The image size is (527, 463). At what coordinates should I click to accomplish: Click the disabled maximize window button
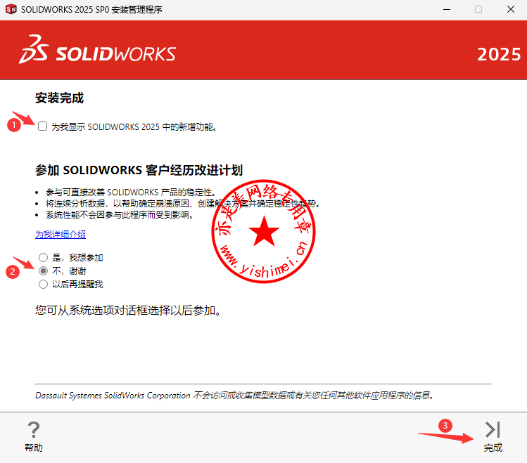click(478, 9)
